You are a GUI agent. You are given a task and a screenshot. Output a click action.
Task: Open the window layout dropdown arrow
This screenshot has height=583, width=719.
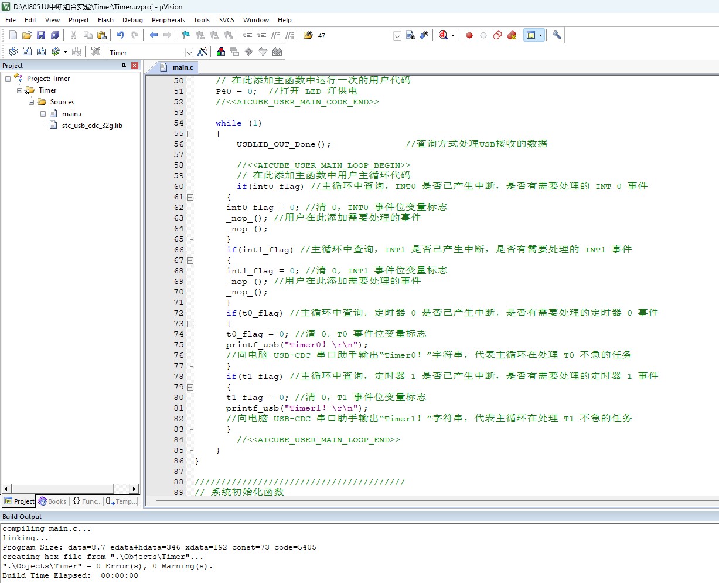(x=540, y=35)
